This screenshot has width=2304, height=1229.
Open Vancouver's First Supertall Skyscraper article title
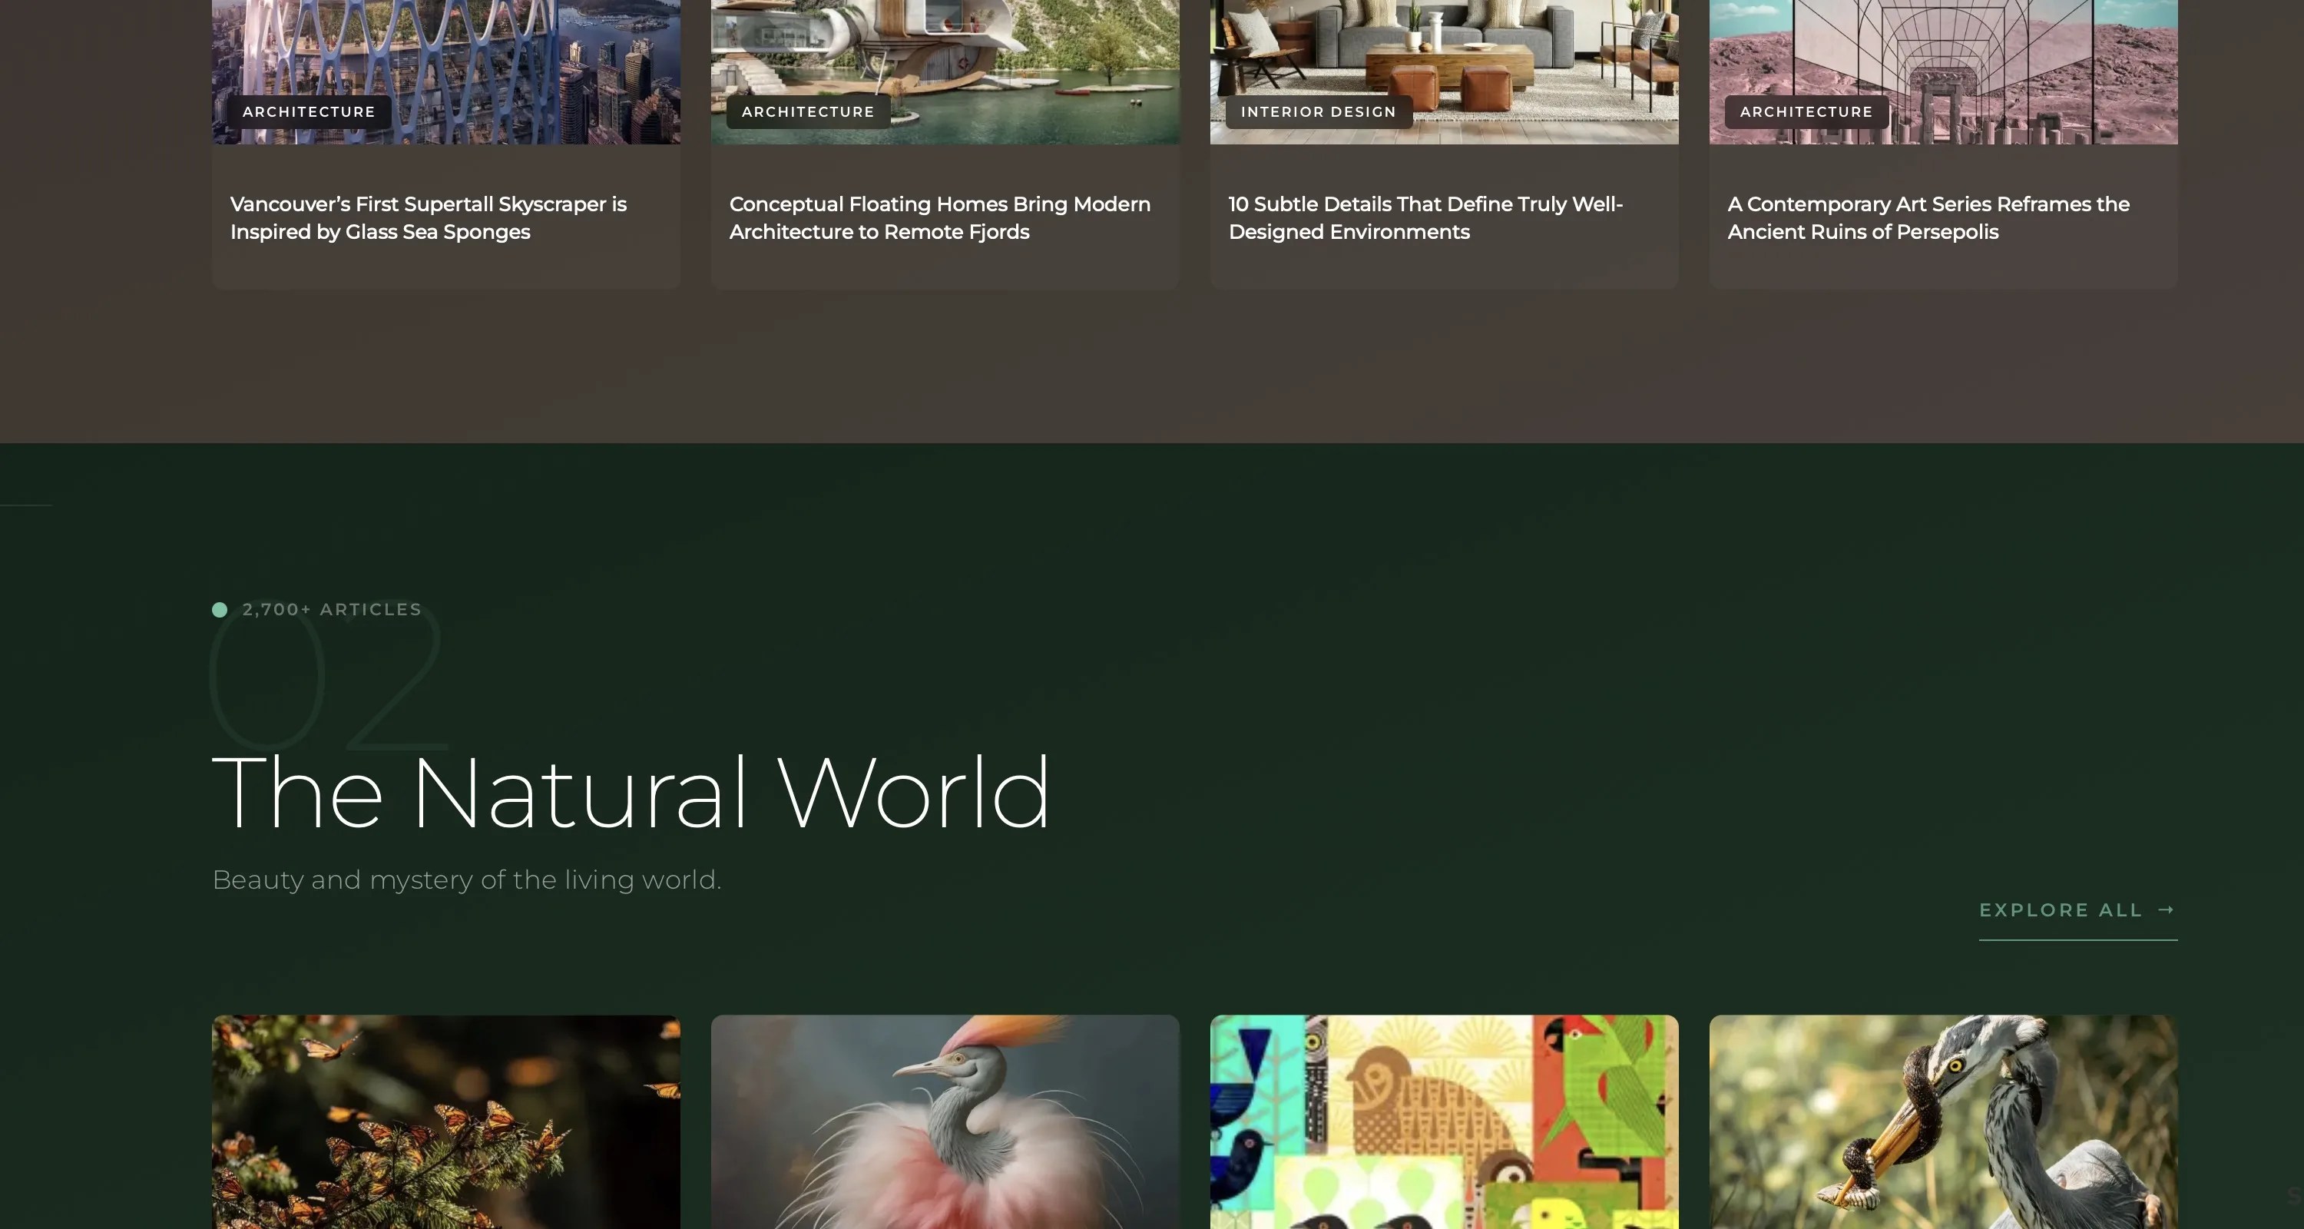(x=428, y=217)
